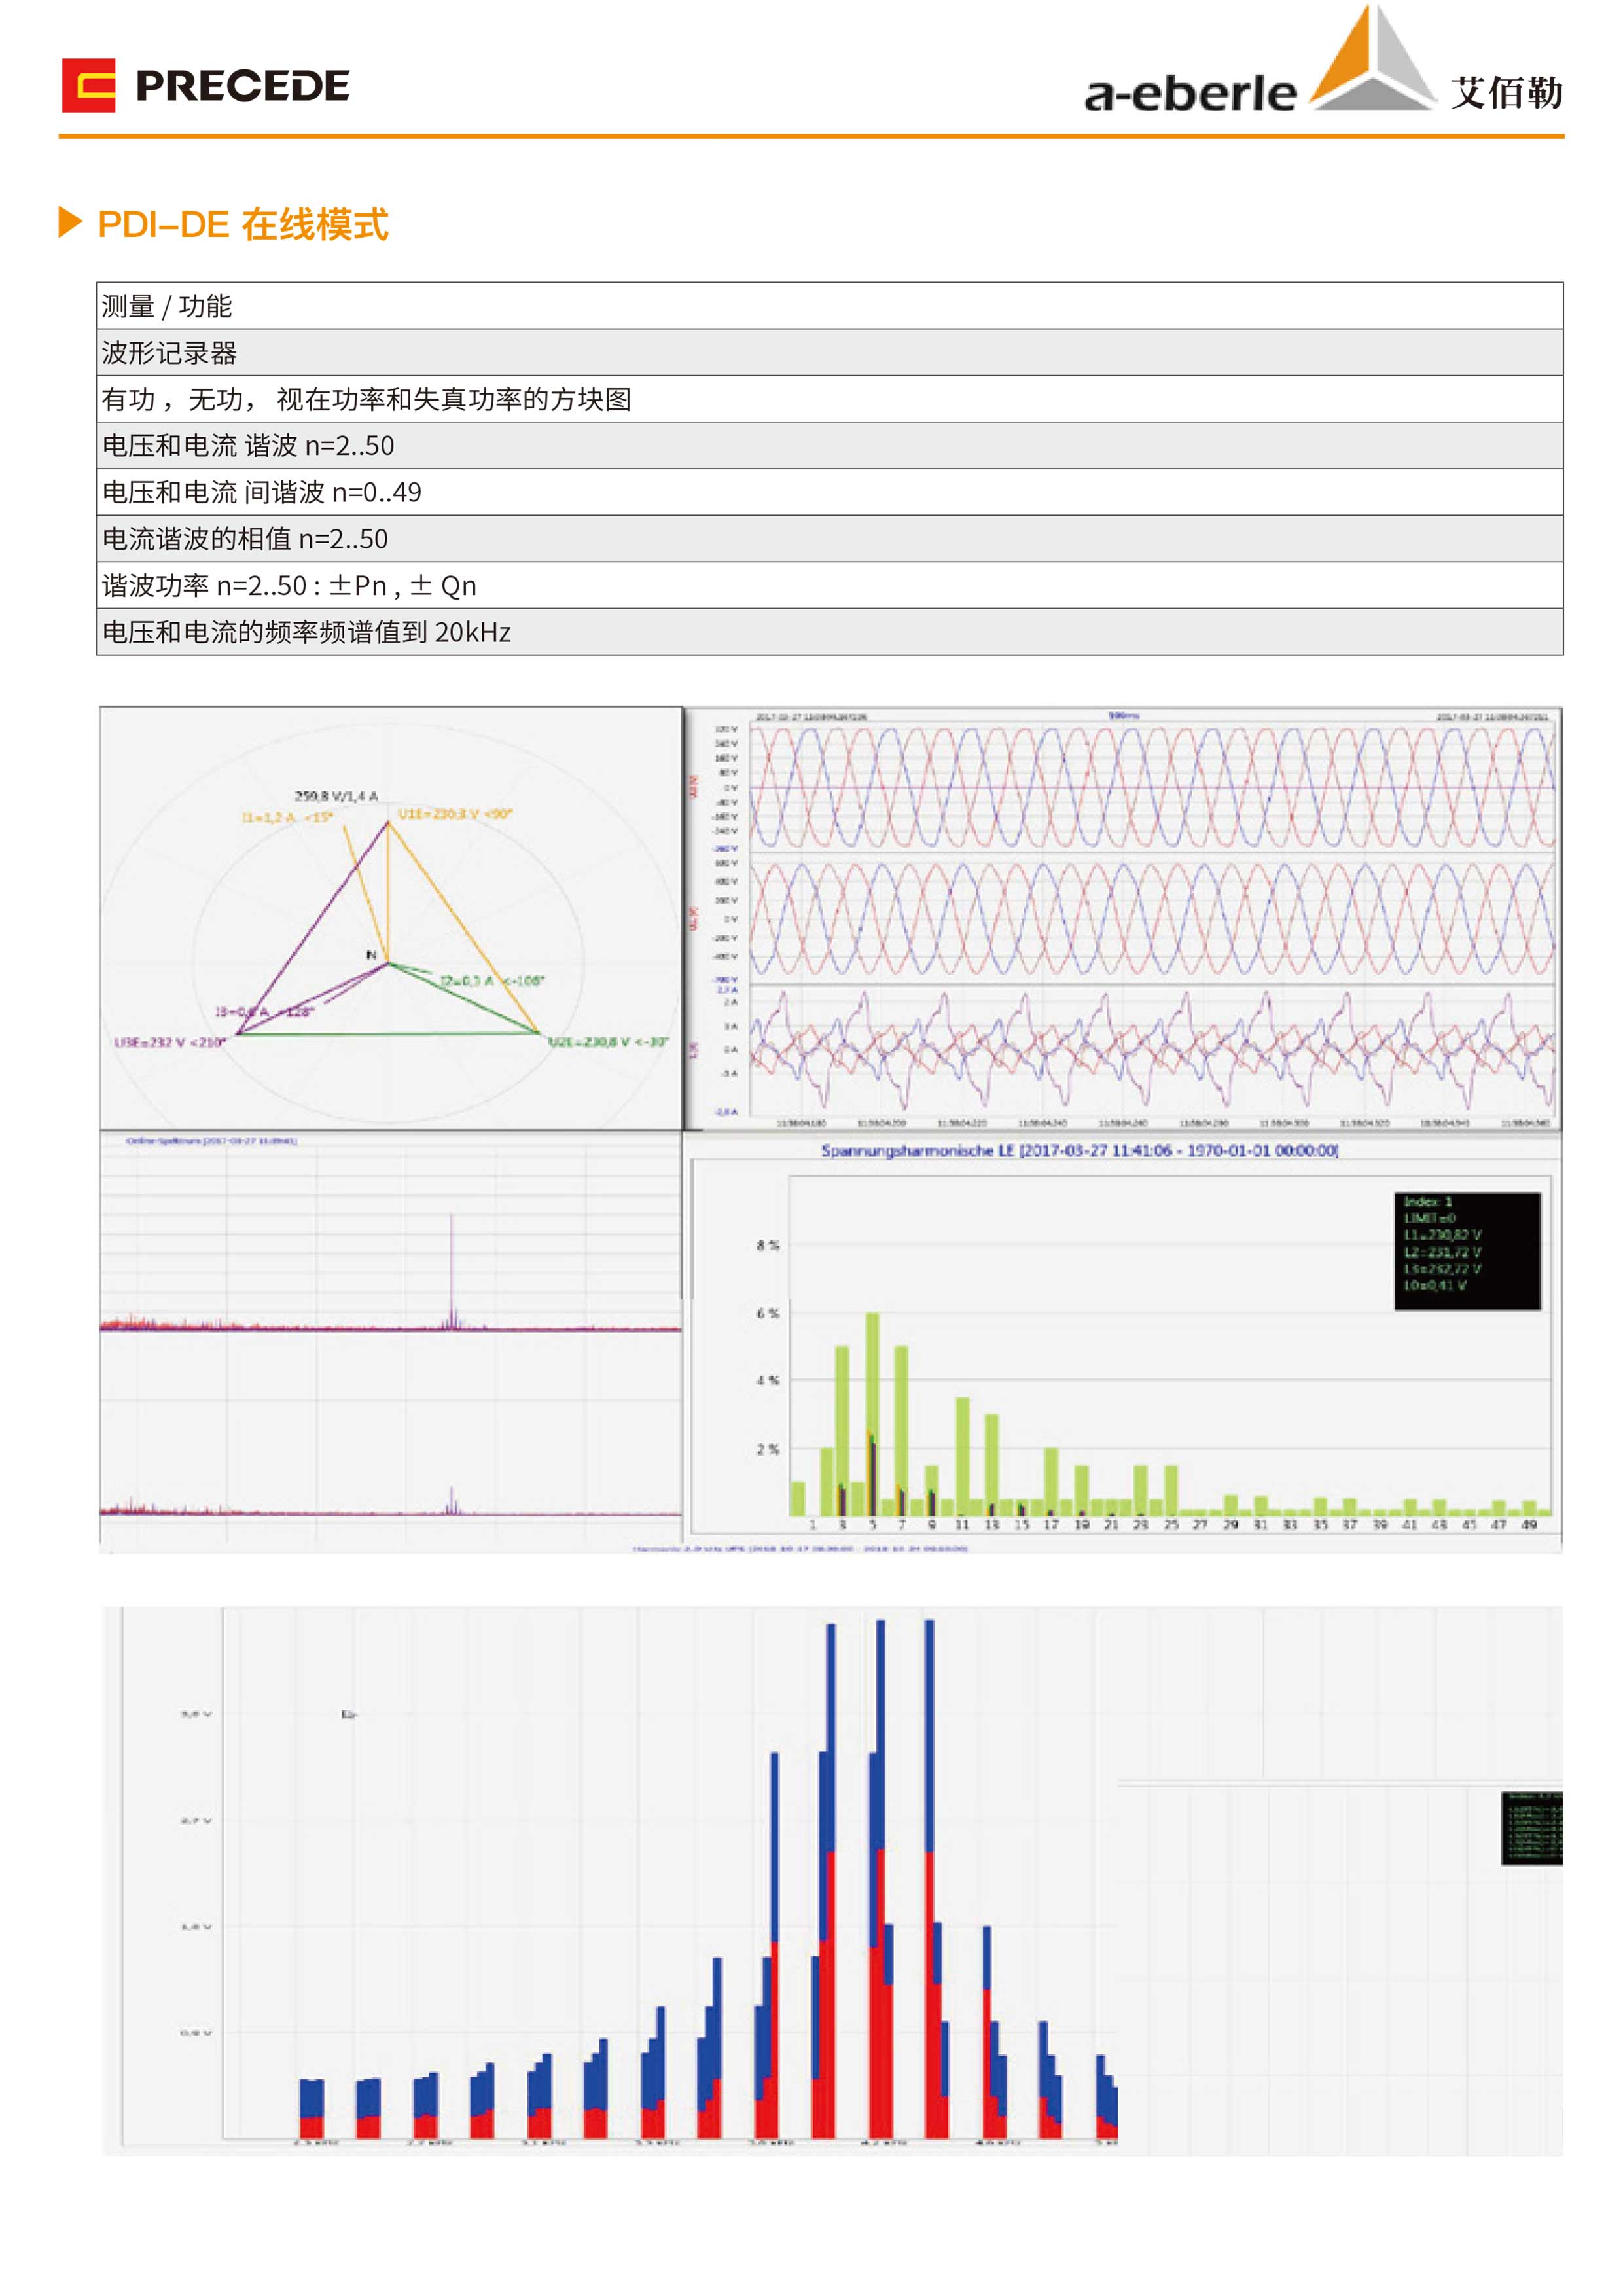Click the 8 % axis label on harmonics chart
The image size is (1623, 2296).
[x=767, y=1245]
